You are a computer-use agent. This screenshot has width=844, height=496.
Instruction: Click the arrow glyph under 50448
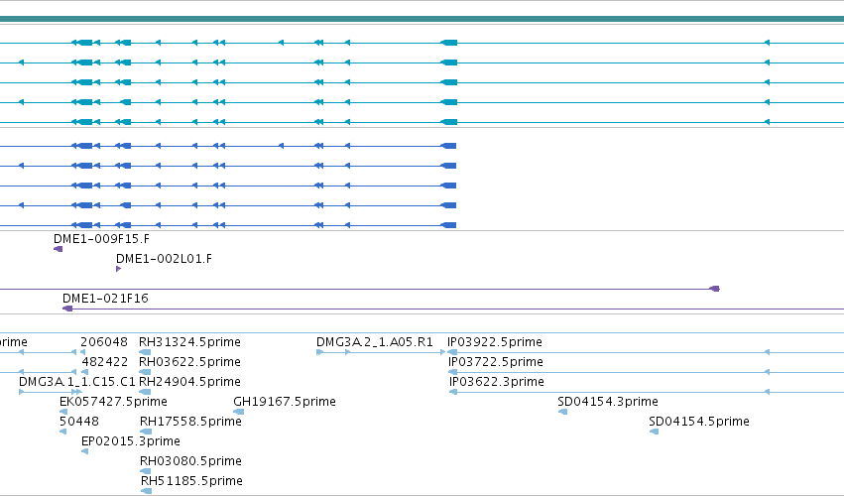62,432
